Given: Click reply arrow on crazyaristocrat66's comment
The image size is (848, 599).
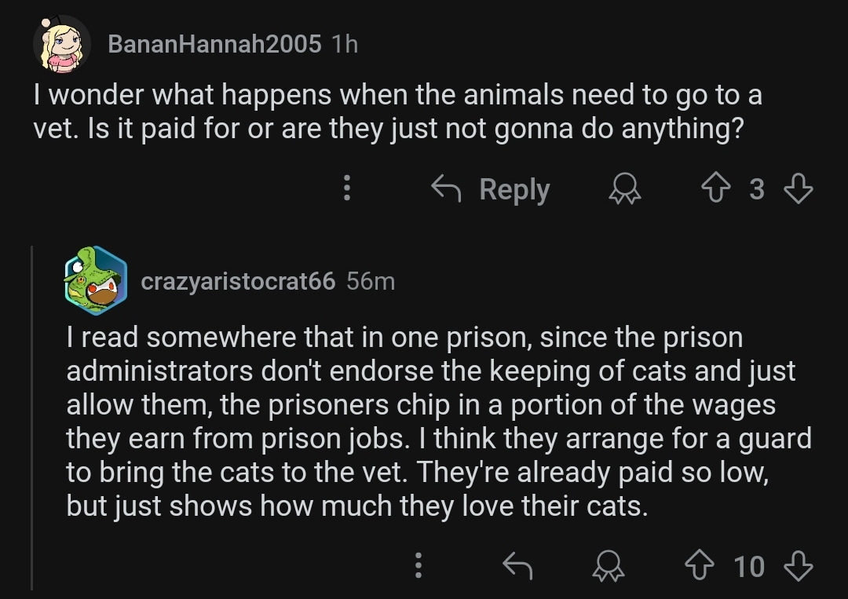Looking at the screenshot, I should (x=517, y=565).
